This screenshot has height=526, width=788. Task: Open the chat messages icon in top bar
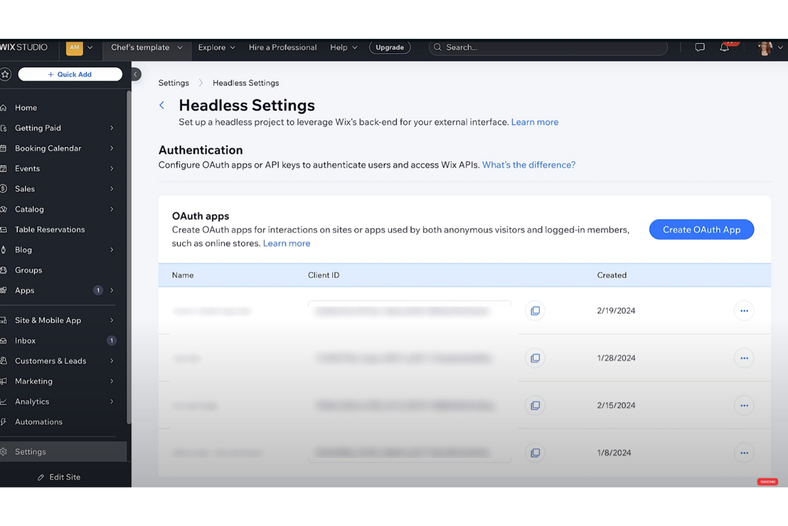pos(700,47)
